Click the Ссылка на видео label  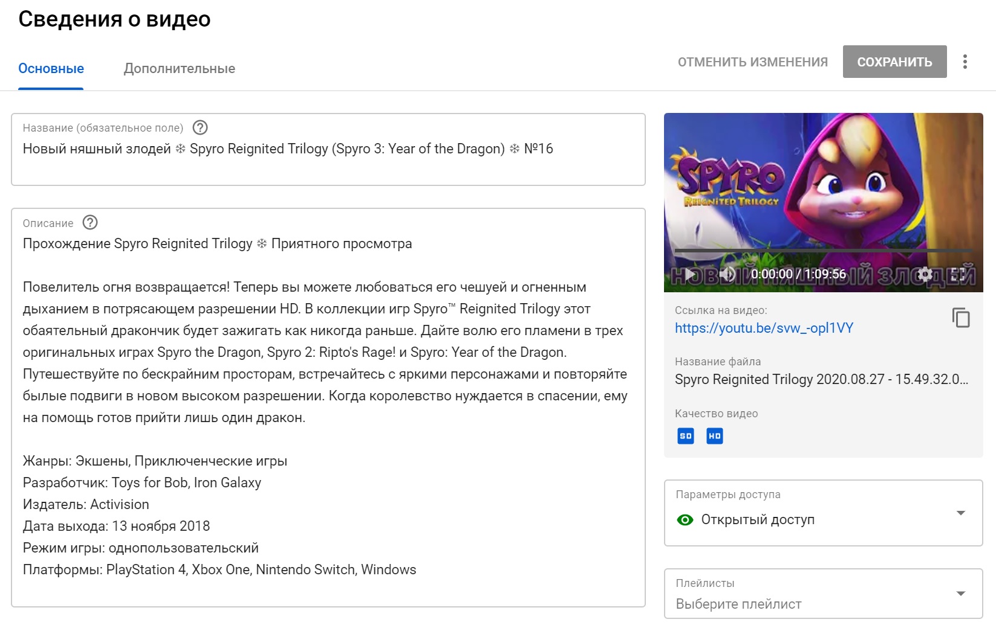(x=721, y=310)
